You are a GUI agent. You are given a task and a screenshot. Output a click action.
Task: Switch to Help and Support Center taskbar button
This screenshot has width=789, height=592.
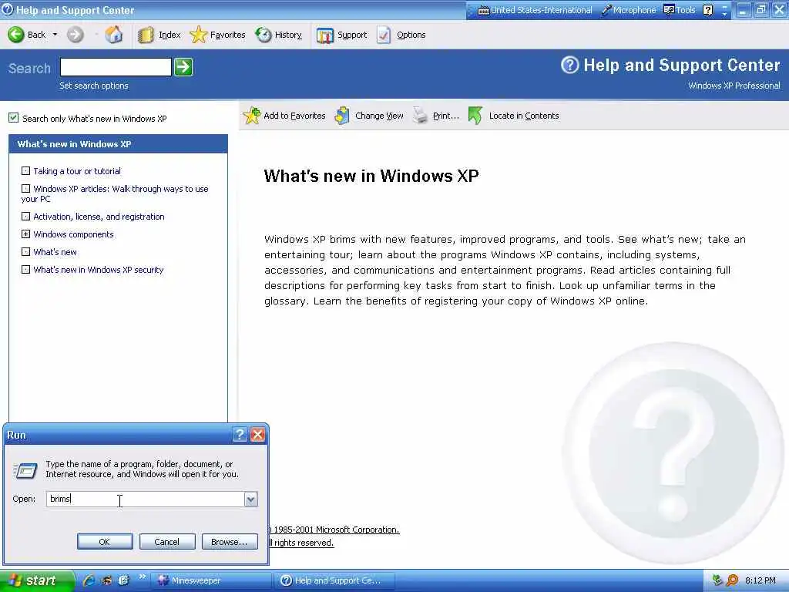(x=335, y=580)
